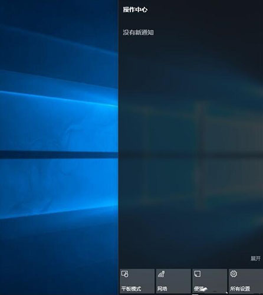Open the 所有设置 quick action tile
The height and width of the screenshot is (295, 263).
tap(246, 281)
